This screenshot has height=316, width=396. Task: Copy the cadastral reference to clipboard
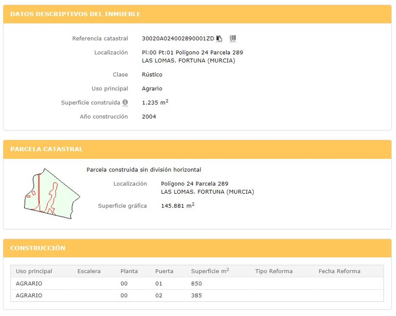click(x=219, y=38)
